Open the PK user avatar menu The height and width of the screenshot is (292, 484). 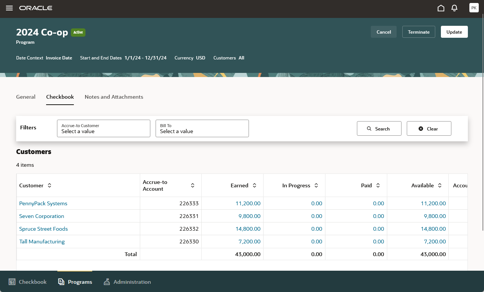click(474, 7)
